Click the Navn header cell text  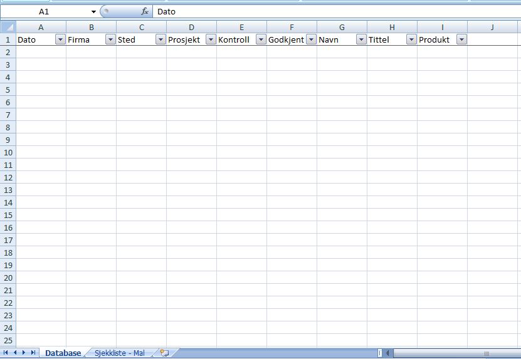click(x=329, y=40)
